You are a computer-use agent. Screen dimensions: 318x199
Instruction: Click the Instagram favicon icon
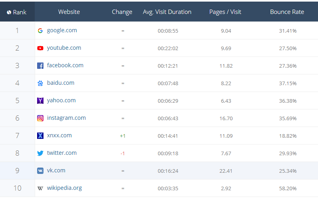[x=40, y=118]
